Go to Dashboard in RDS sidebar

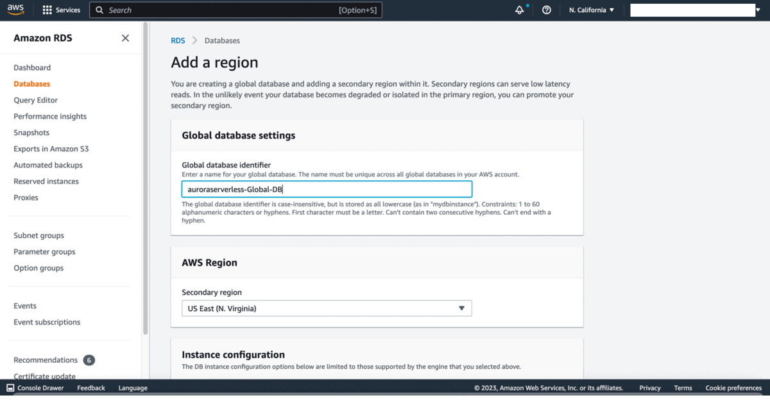pos(32,67)
